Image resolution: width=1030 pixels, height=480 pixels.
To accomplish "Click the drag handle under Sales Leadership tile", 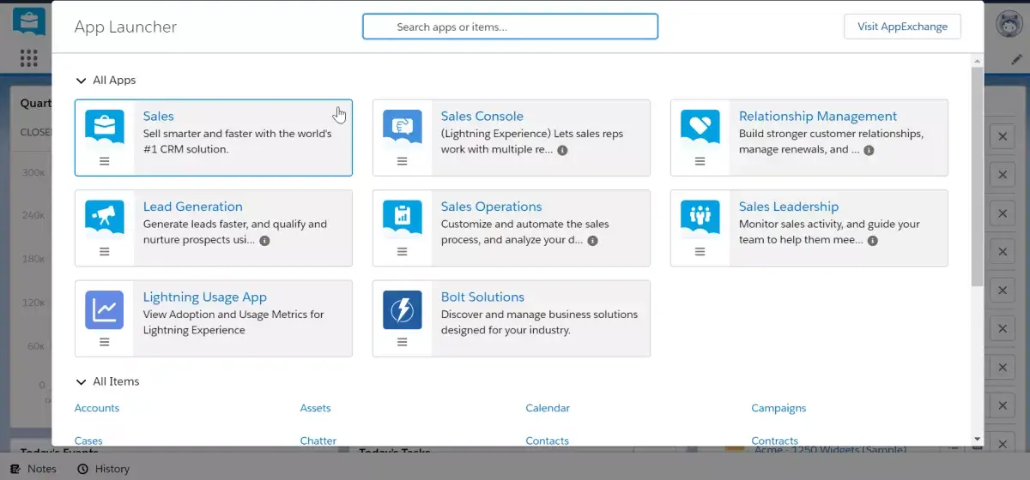I will pos(700,251).
